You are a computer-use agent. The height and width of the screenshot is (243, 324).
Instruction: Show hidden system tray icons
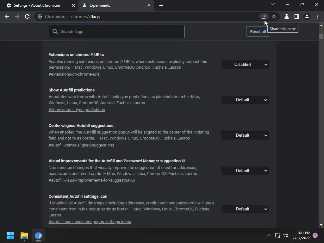point(269,235)
